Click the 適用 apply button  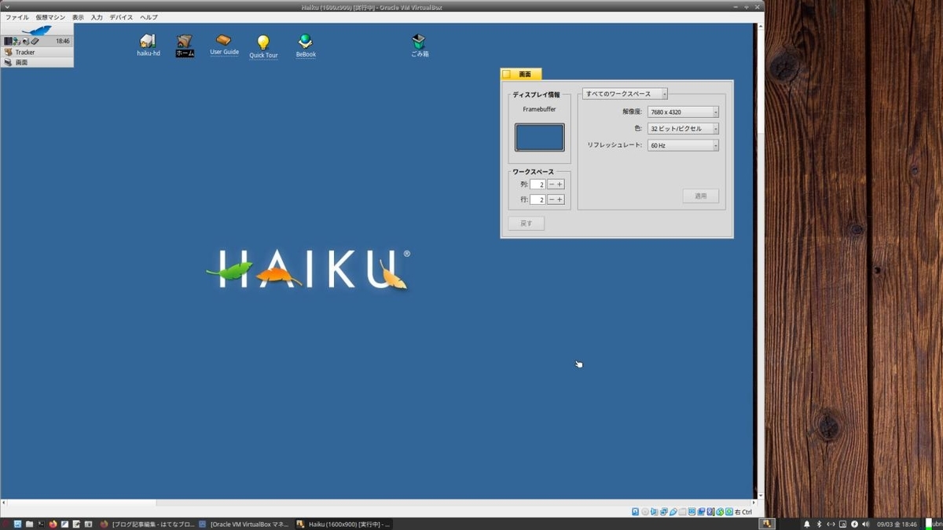point(701,196)
